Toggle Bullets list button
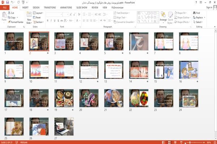Viewport: 217px width, 144px height. point(84,14)
